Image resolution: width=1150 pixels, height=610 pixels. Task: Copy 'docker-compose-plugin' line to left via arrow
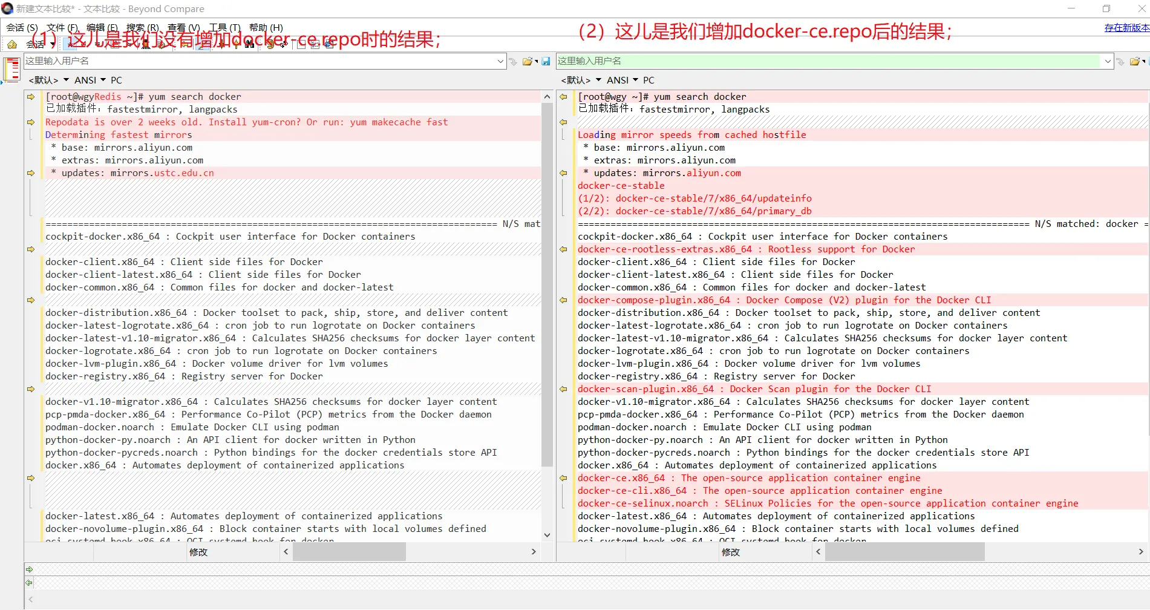[563, 300]
